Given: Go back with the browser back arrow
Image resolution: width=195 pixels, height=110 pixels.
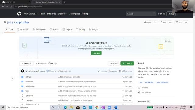Looking at the screenshot, I should tap(3, 7).
